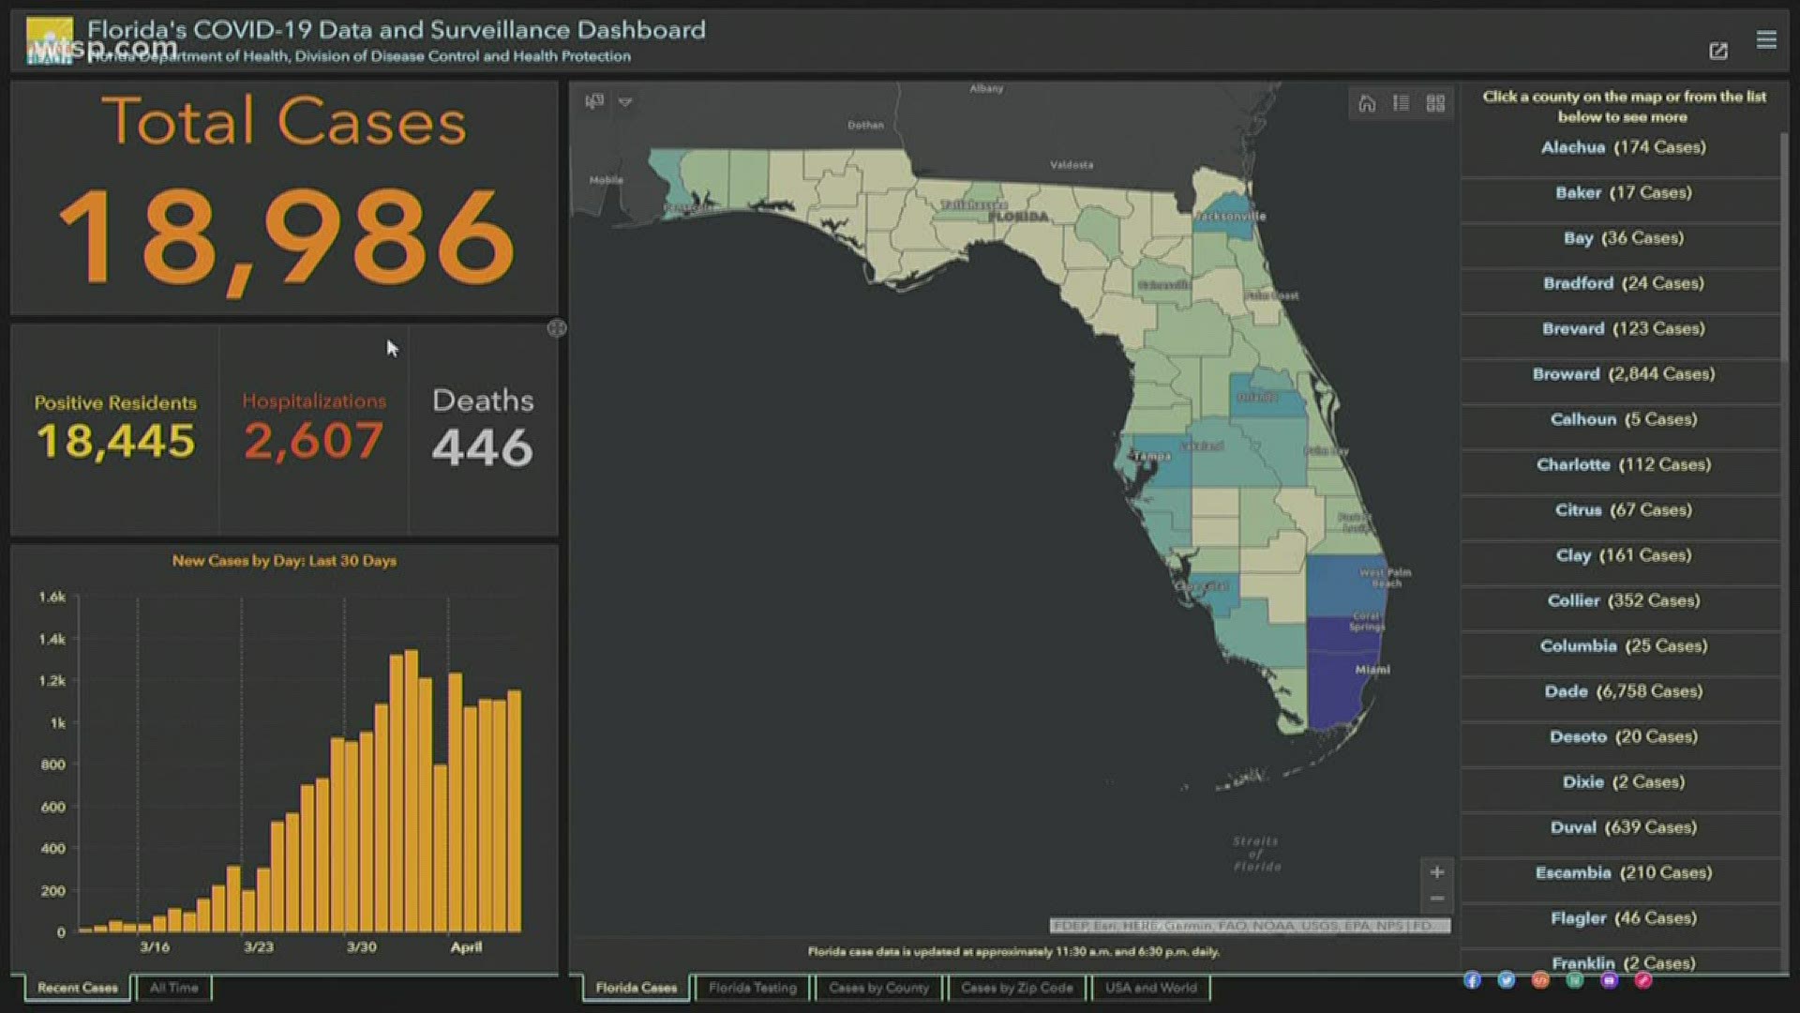Click the Jacksonville county on the map
This screenshot has width=1800, height=1013.
[x=1226, y=215]
